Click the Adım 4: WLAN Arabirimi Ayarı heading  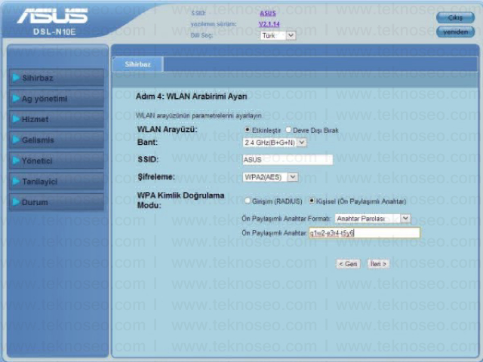click(x=191, y=97)
